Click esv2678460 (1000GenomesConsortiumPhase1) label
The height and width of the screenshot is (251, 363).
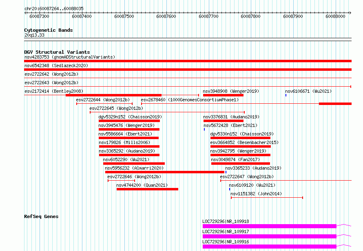[190, 100]
